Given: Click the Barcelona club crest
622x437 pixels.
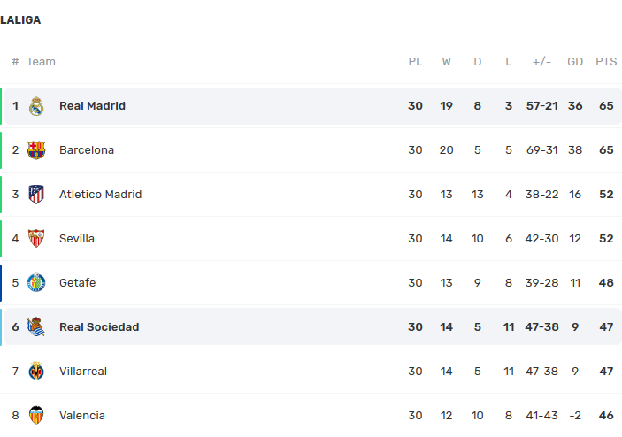Looking at the screenshot, I should [x=36, y=150].
